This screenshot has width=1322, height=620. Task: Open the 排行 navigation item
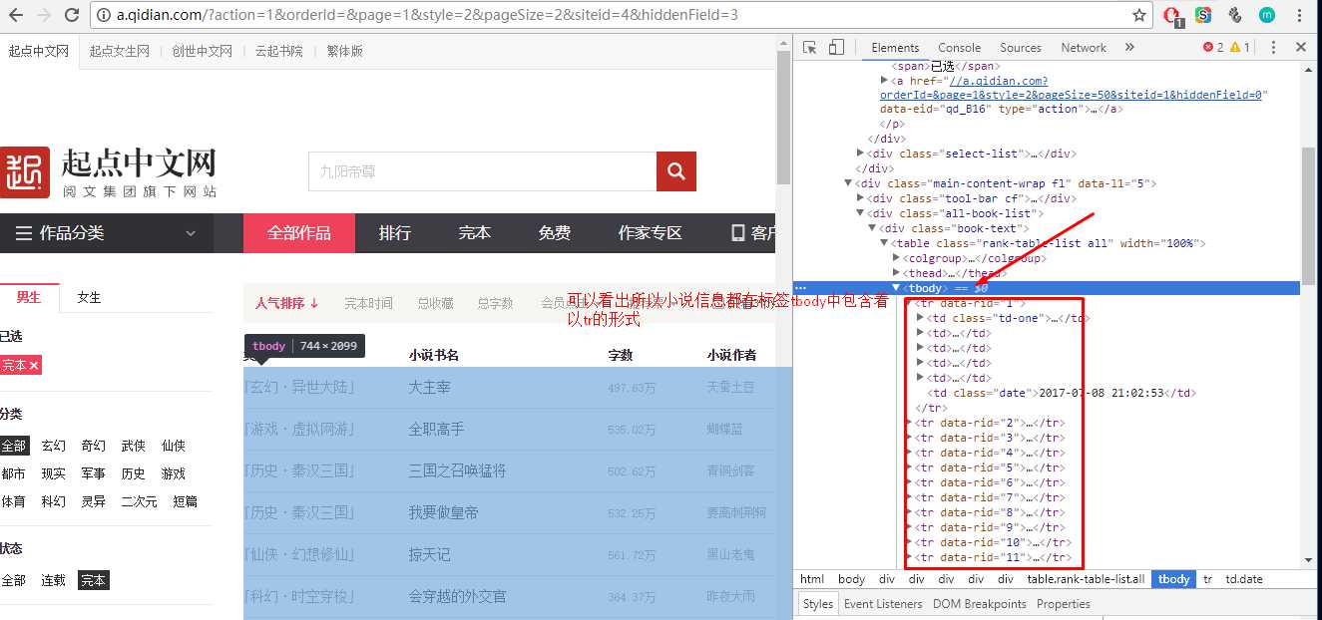(x=395, y=233)
